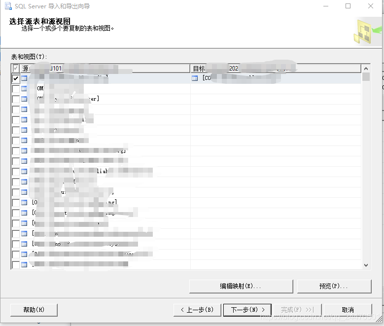Click the table icon in the last visible row
This screenshot has height=326, width=384.
(24, 265)
